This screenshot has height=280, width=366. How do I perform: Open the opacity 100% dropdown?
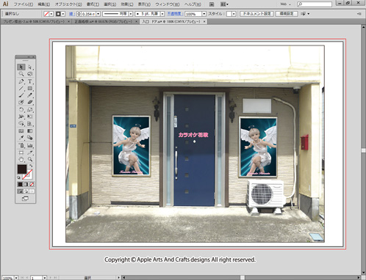click(204, 14)
